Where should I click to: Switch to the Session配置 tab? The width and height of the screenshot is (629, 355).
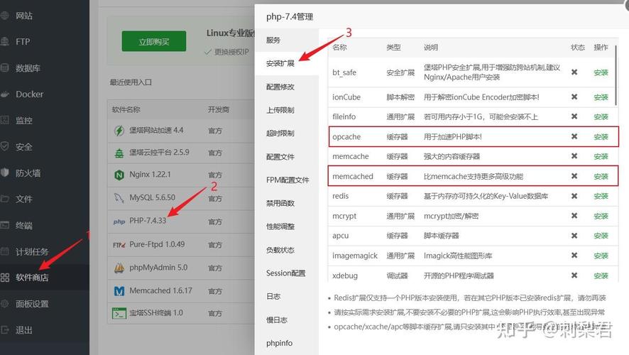285,273
